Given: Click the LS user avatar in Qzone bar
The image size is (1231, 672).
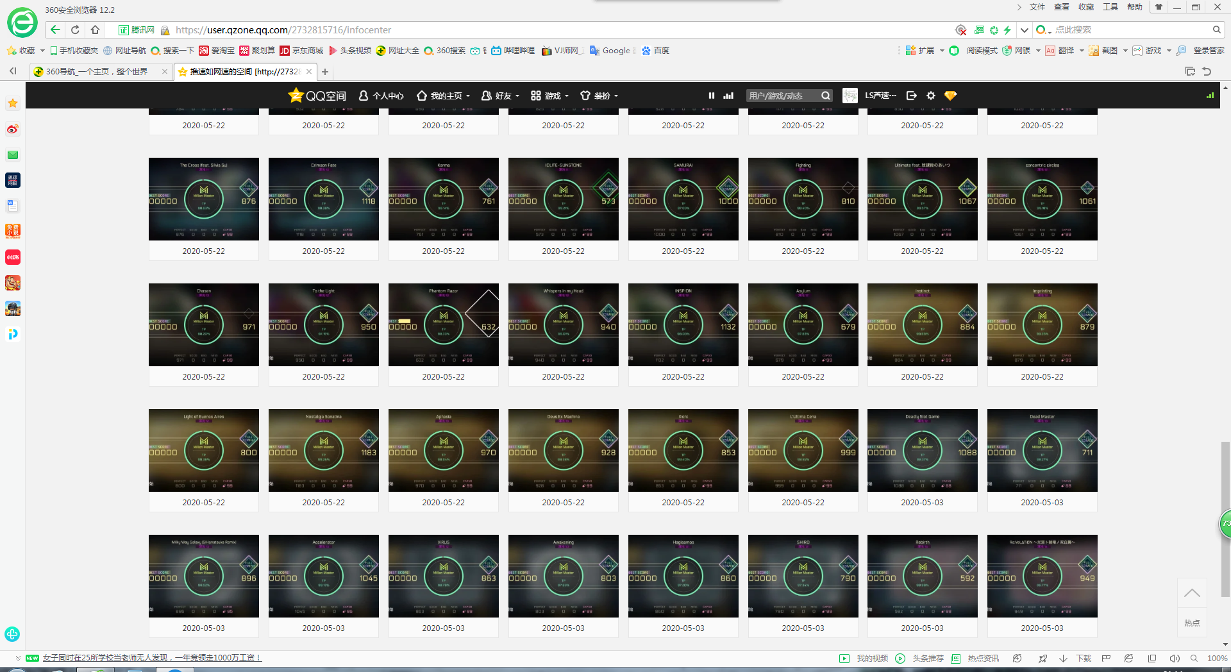Looking at the screenshot, I should pyautogui.click(x=850, y=96).
